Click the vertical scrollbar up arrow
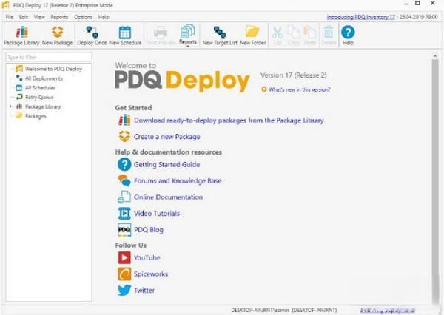Viewport: 444px width, 315px height. click(x=435, y=56)
